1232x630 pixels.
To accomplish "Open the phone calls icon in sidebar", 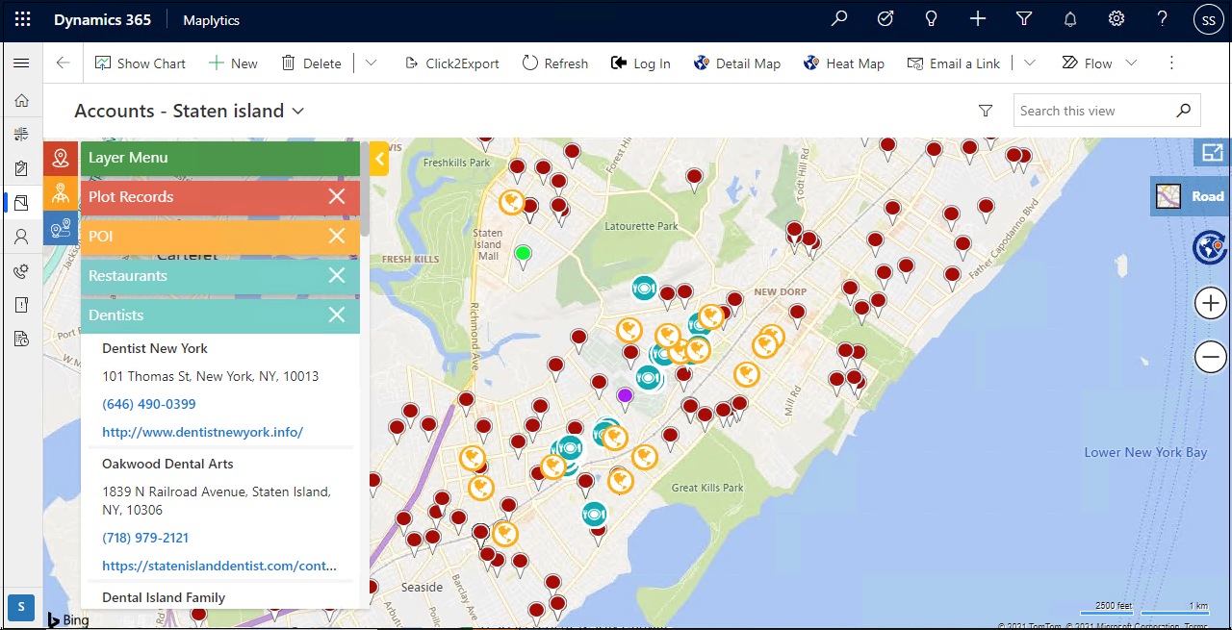I will [21, 271].
